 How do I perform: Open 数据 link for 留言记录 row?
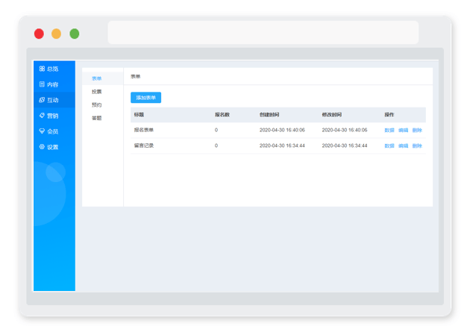(389, 145)
